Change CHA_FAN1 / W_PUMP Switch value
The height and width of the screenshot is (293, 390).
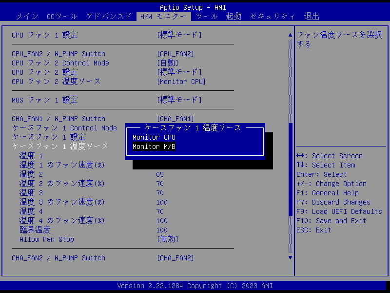pos(175,119)
